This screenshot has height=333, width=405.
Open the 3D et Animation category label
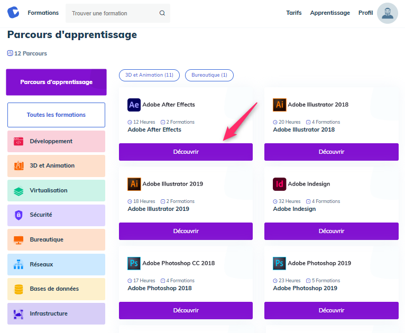click(x=52, y=166)
